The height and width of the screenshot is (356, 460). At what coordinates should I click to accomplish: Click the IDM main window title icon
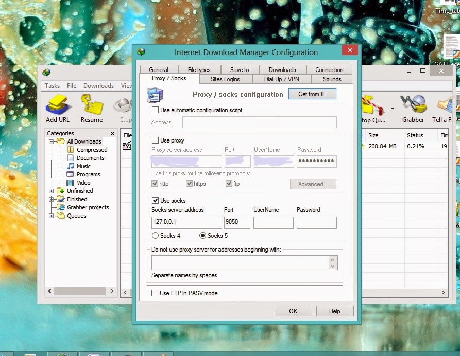click(46, 72)
